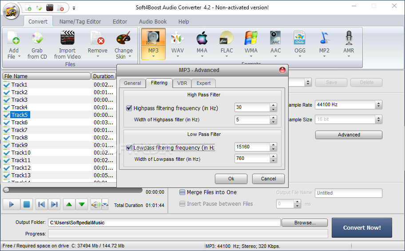This screenshot has width=405, height=251.
Task: Start playback with the Play button
Action: point(12,204)
